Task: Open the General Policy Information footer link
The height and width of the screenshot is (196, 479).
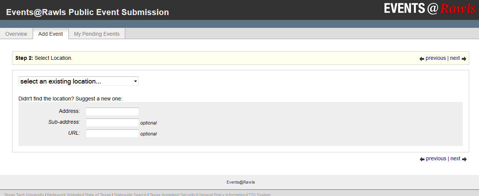Action: pos(222,194)
